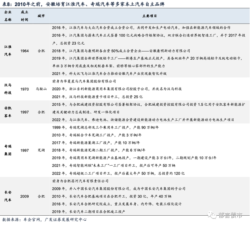
Task: Click the 合肥 city cell in 江淮汽车 row
Action: [x=41, y=51]
